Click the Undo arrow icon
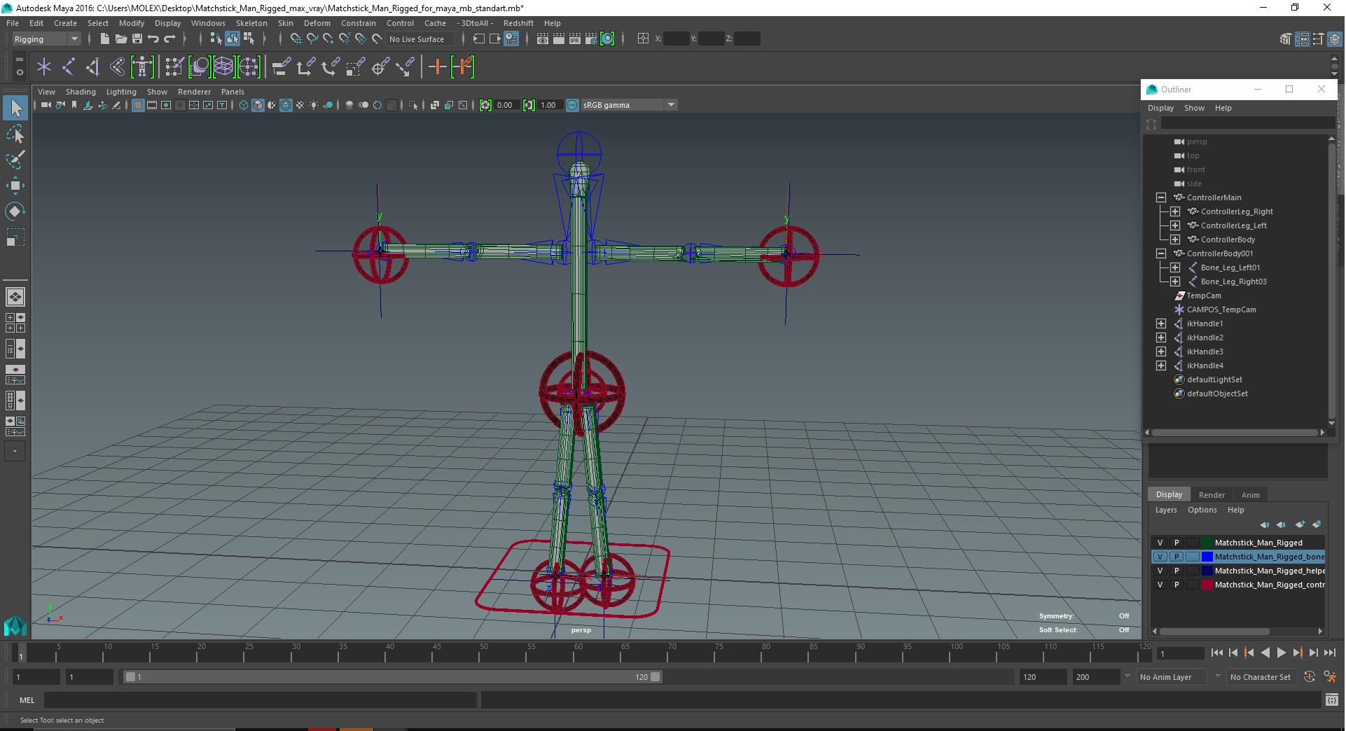The width and height of the screenshot is (1346, 731). (x=153, y=39)
